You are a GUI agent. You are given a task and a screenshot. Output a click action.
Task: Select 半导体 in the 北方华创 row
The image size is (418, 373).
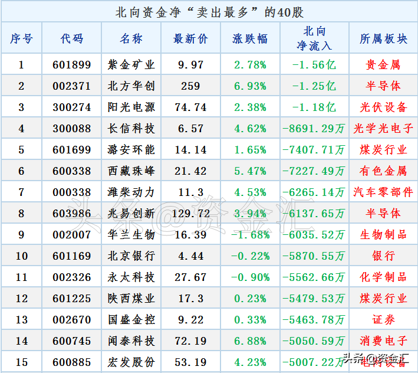[x=383, y=86]
